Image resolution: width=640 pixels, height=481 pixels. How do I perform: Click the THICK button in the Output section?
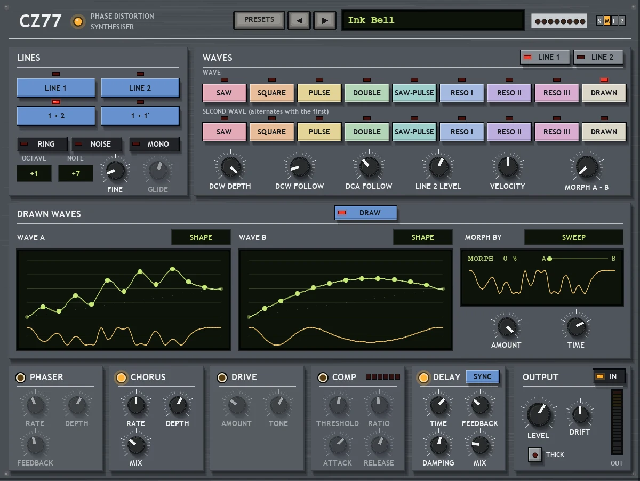(534, 455)
